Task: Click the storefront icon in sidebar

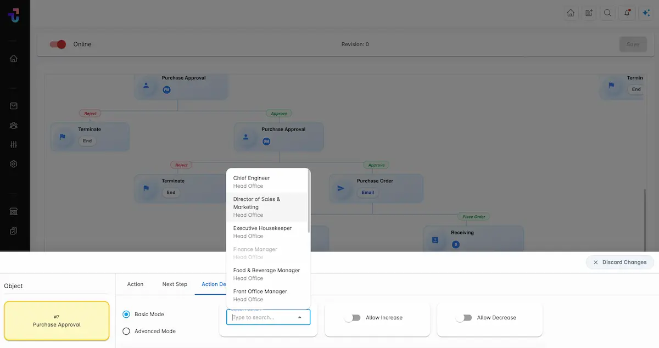Action: coord(14,212)
